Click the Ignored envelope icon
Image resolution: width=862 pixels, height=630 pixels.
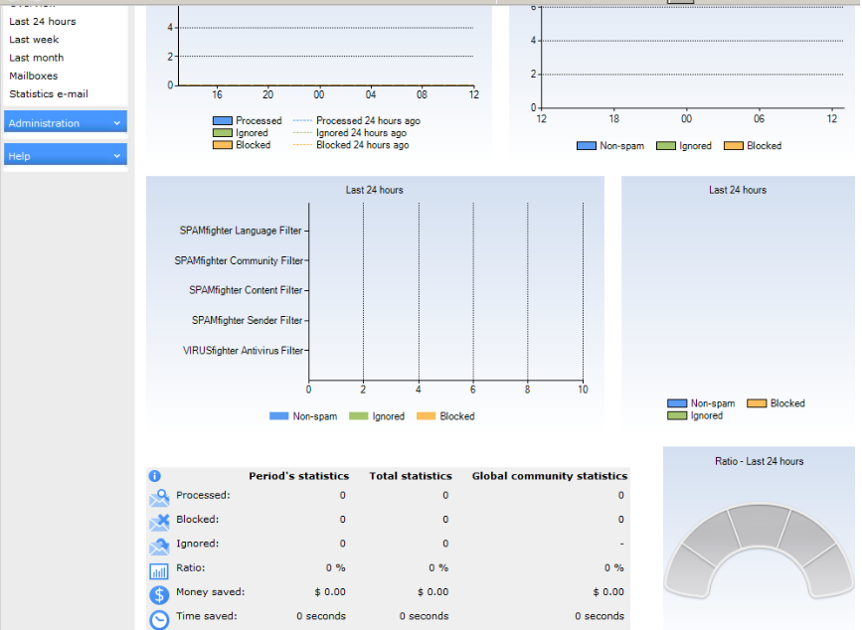[159, 546]
